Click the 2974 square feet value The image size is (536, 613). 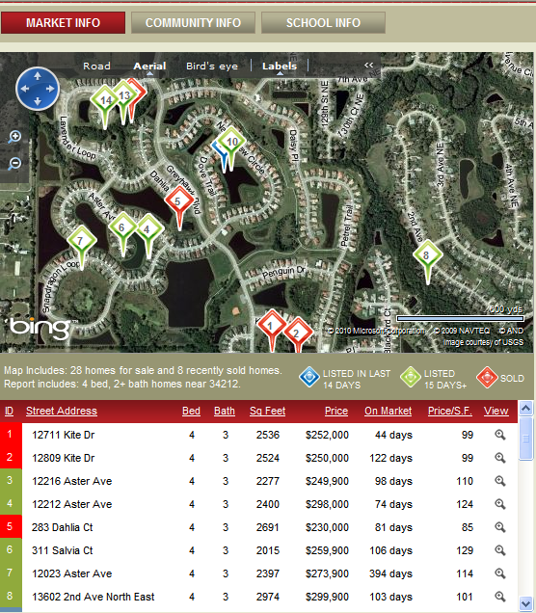click(268, 597)
